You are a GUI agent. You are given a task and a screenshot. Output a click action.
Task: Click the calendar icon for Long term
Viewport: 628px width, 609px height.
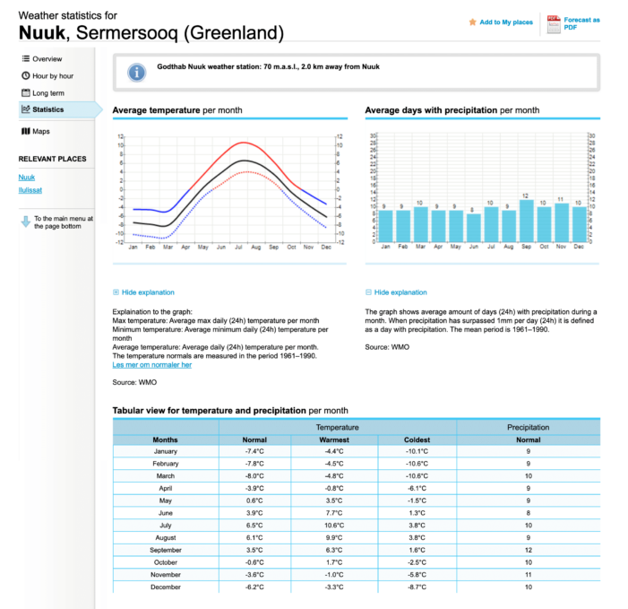(x=24, y=93)
